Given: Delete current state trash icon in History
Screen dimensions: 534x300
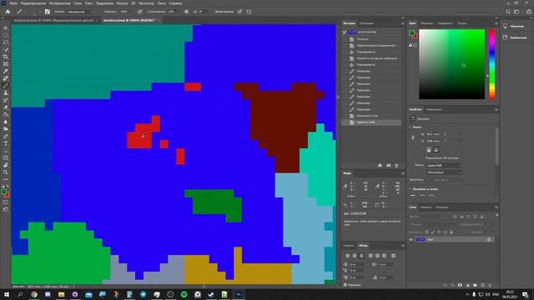Looking at the screenshot, I should click(396, 165).
